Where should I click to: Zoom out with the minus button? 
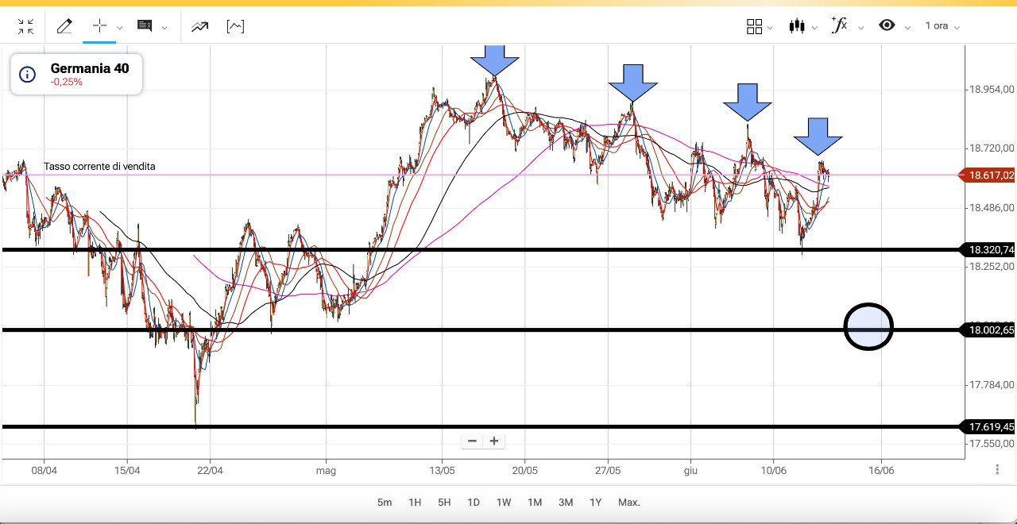click(x=472, y=441)
